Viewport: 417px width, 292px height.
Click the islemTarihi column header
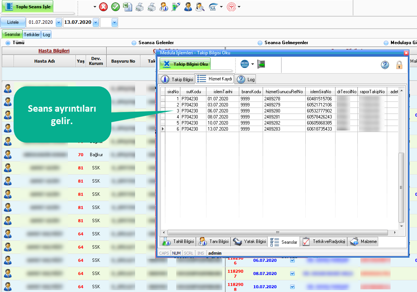pyautogui.click(x=223, y=92)
